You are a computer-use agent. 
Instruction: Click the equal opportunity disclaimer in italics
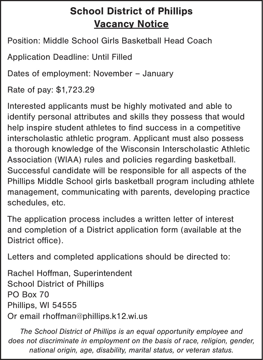pyautogui.click(x=131, y=341)
